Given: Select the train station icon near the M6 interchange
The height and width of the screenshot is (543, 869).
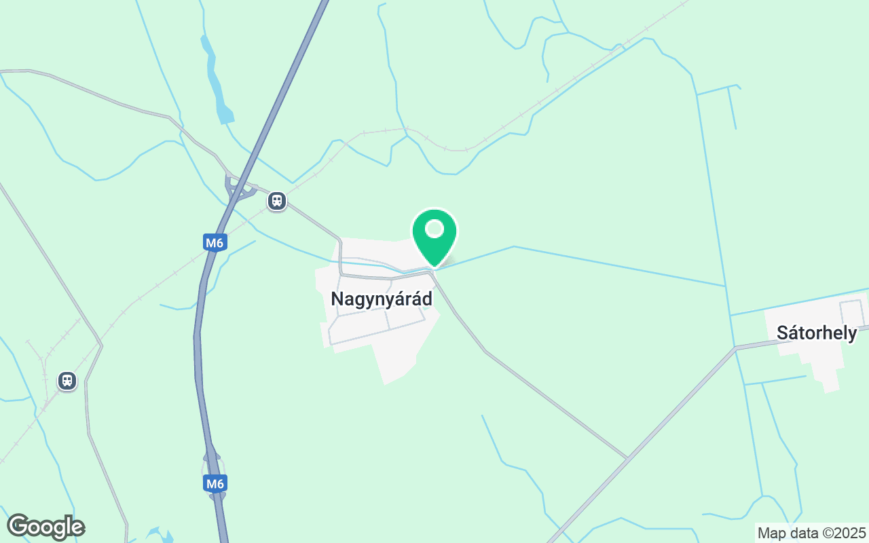Looking at the screenshot, I should pyautogui.click(x=276, y=201).
